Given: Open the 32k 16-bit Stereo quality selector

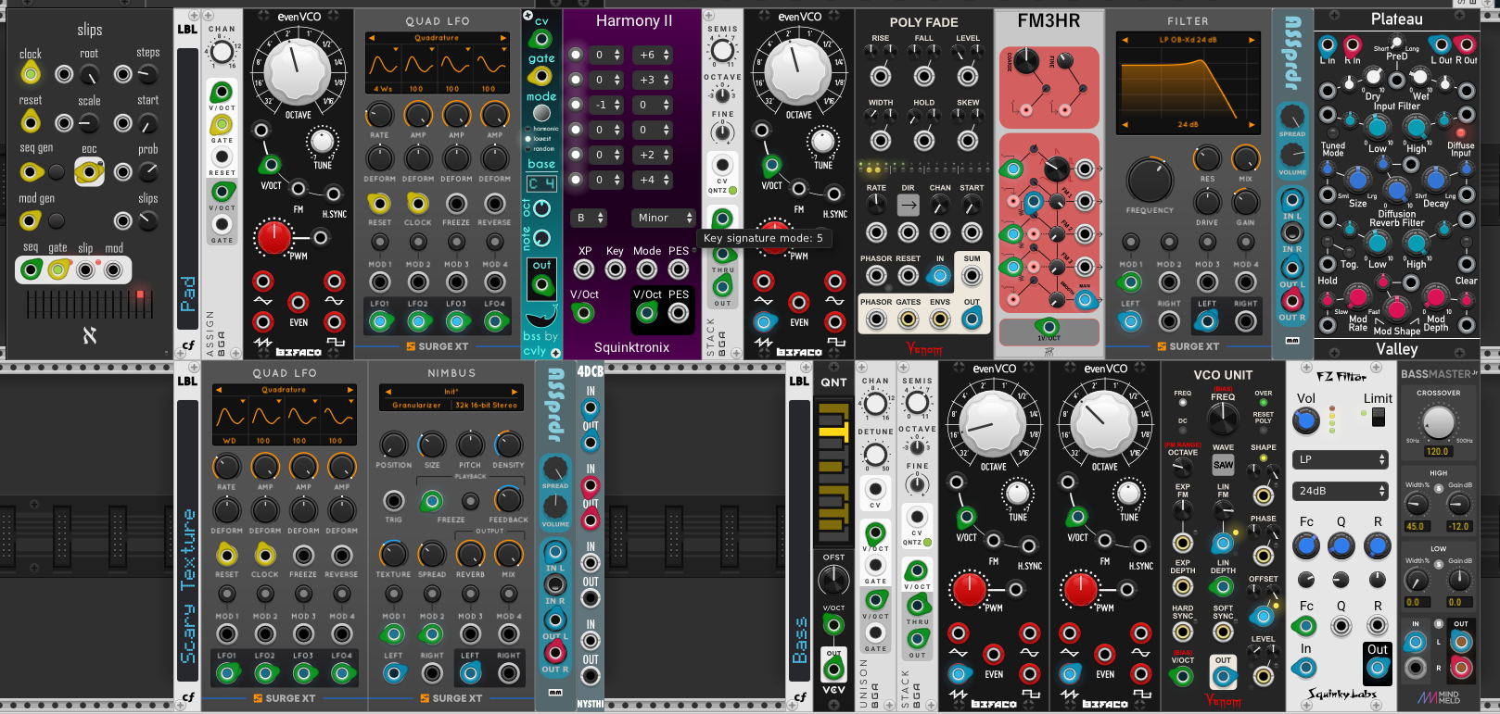Looking at the screenshot, I should pyautogui.click(x=486, y=405).
